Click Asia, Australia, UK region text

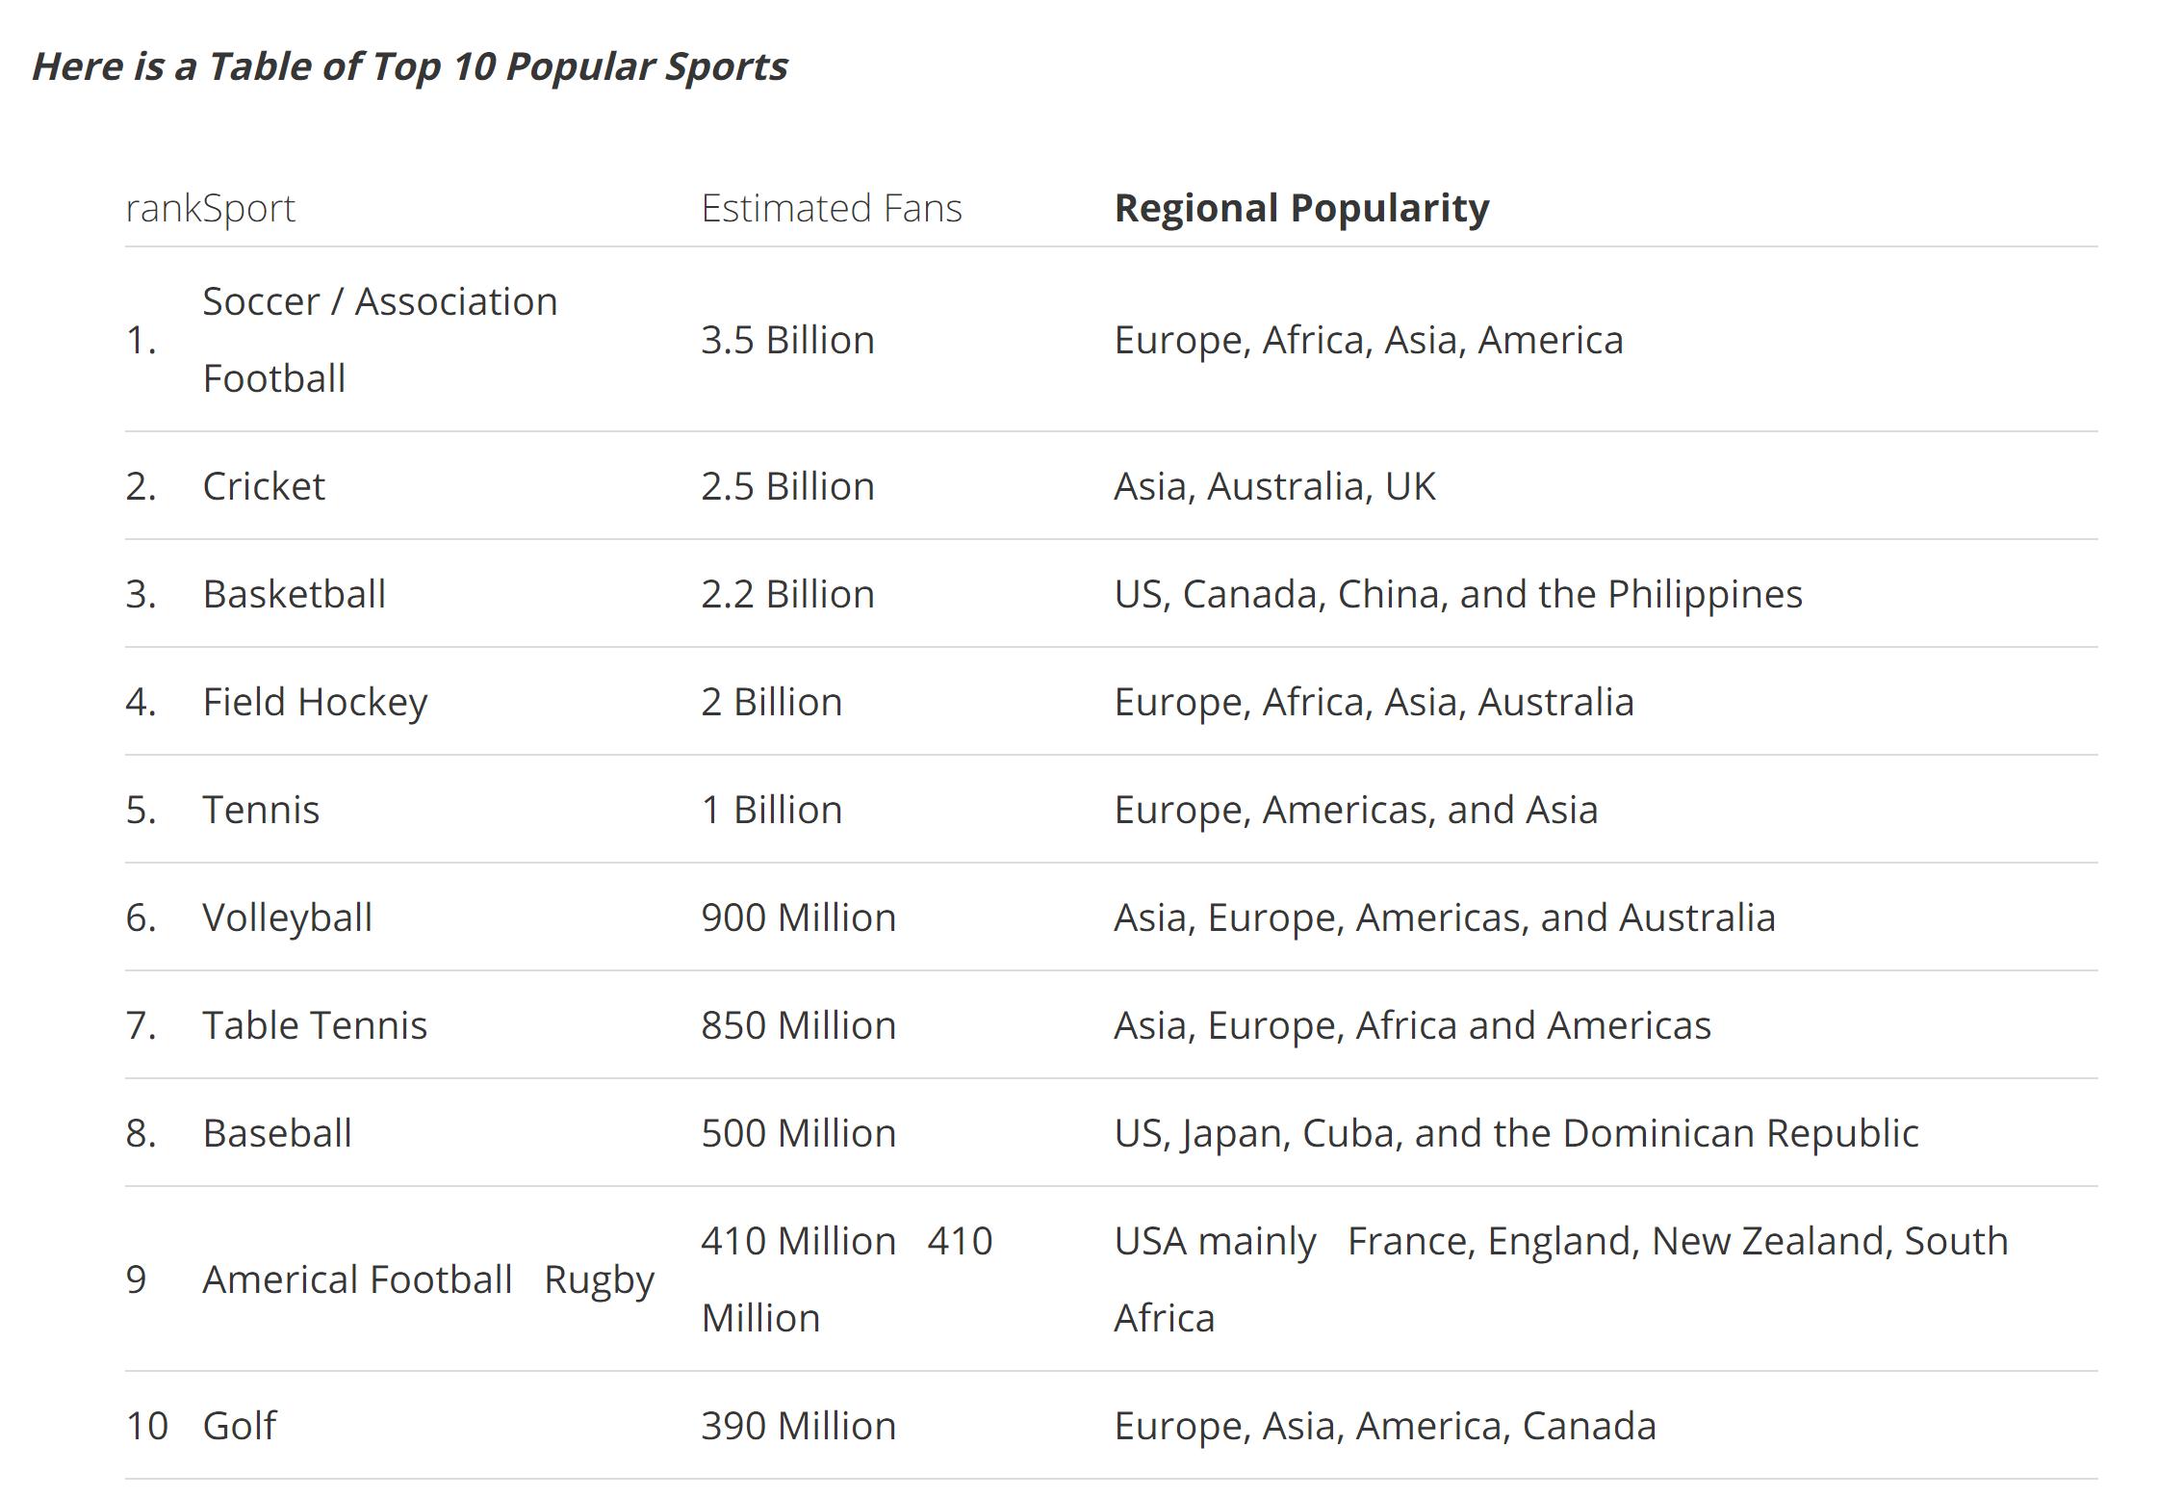pyautogui.click(x=1274, y=486)
